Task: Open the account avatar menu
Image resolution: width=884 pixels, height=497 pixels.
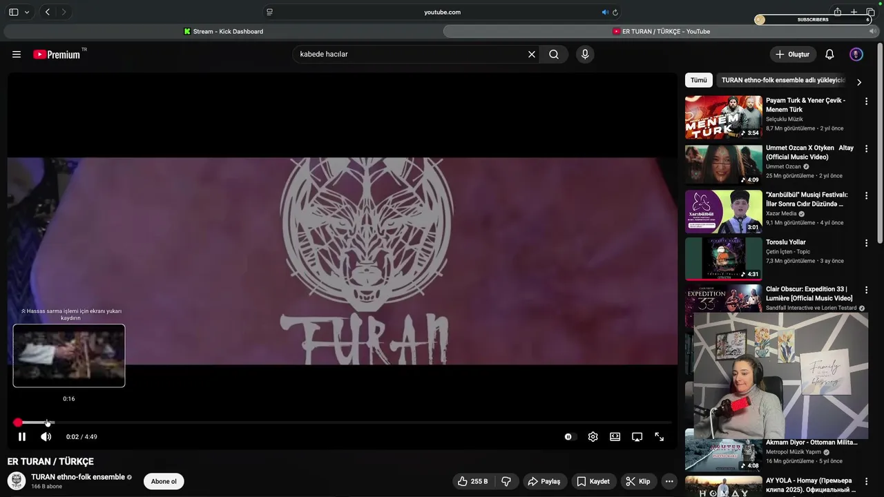Action: pyautogui.click(x=856, y=55)
